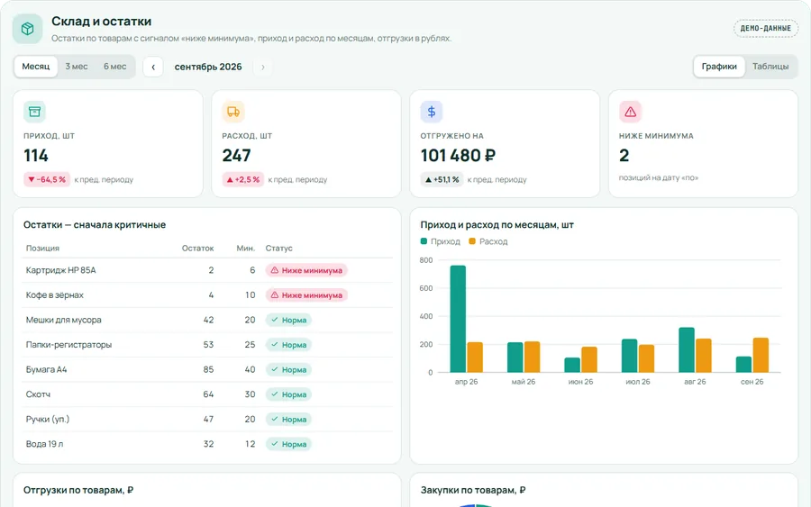Viewport: 811px width, 507px height.
Task: Click the Позиция column header
Action: 42,248
